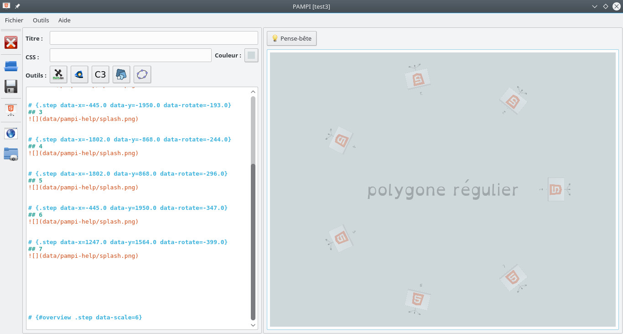
Task: Click the pin icon in the title bar
Action: tap(17, 6)
